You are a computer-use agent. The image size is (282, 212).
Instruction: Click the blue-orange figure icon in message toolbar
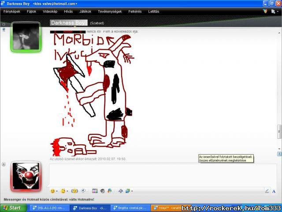pos(110,191)
